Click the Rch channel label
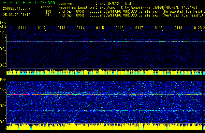Viewport: 205px width, 133px height. (x=3, y=80)
